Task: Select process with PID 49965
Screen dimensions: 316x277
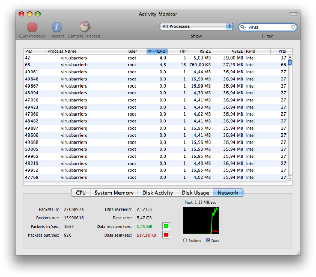Action: coord(155,156)
